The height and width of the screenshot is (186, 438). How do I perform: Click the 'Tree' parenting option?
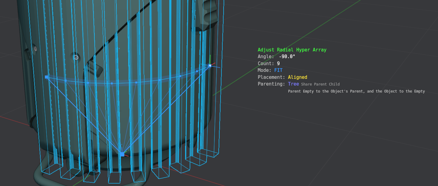click(x=293, y=84)
